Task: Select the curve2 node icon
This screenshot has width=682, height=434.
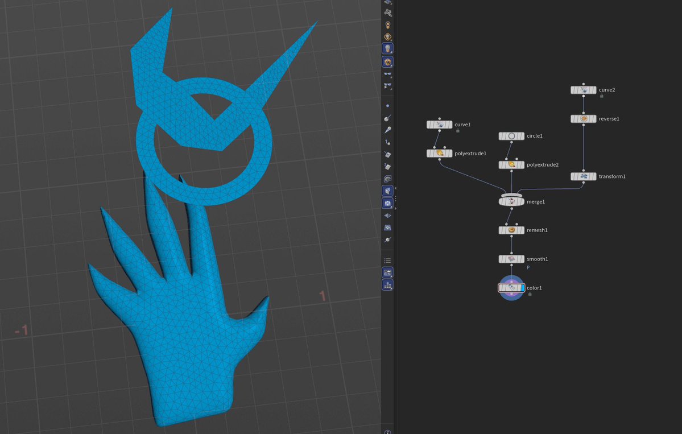Action: click(584, 90)
